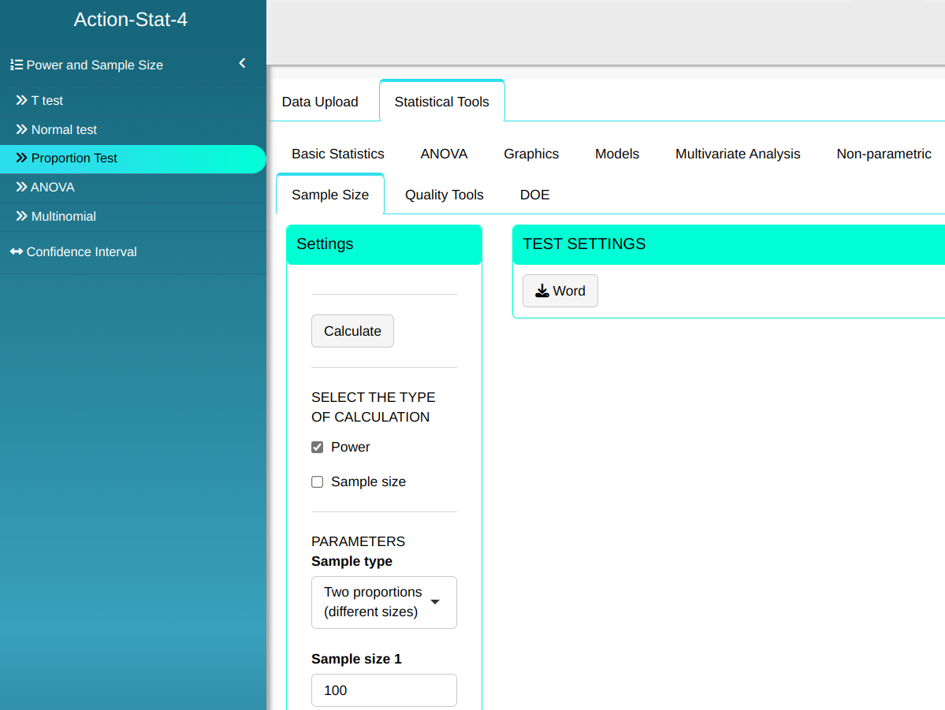945x710 pixels.
Task: Select the DOE tab
Action: click(534, 195)
